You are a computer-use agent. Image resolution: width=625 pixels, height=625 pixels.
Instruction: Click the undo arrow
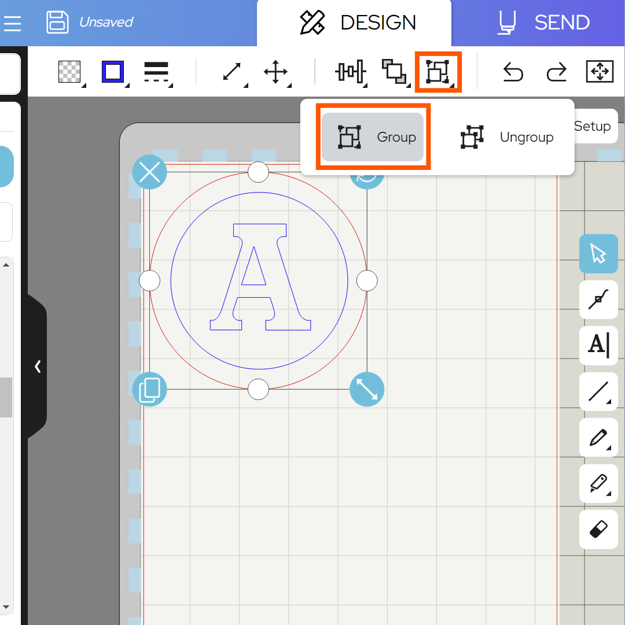tap(513, 72)
